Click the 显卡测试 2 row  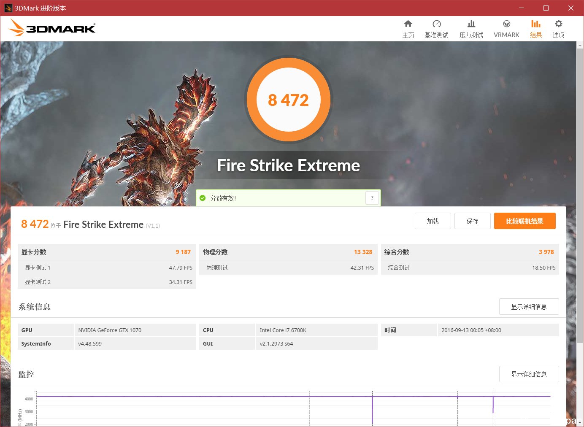107,282
